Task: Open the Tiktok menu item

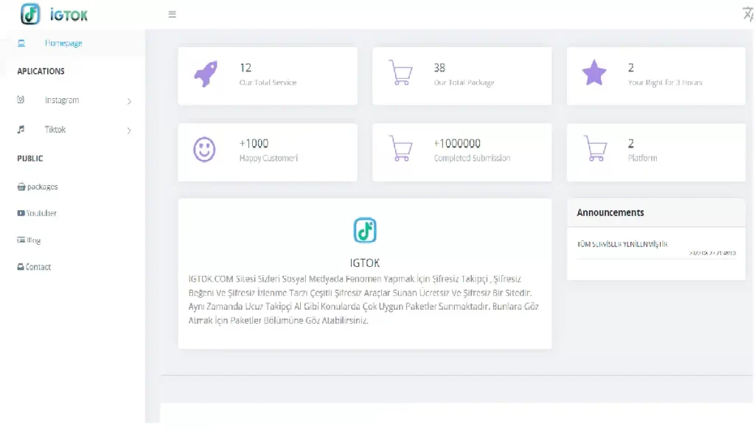Action: 55,130
